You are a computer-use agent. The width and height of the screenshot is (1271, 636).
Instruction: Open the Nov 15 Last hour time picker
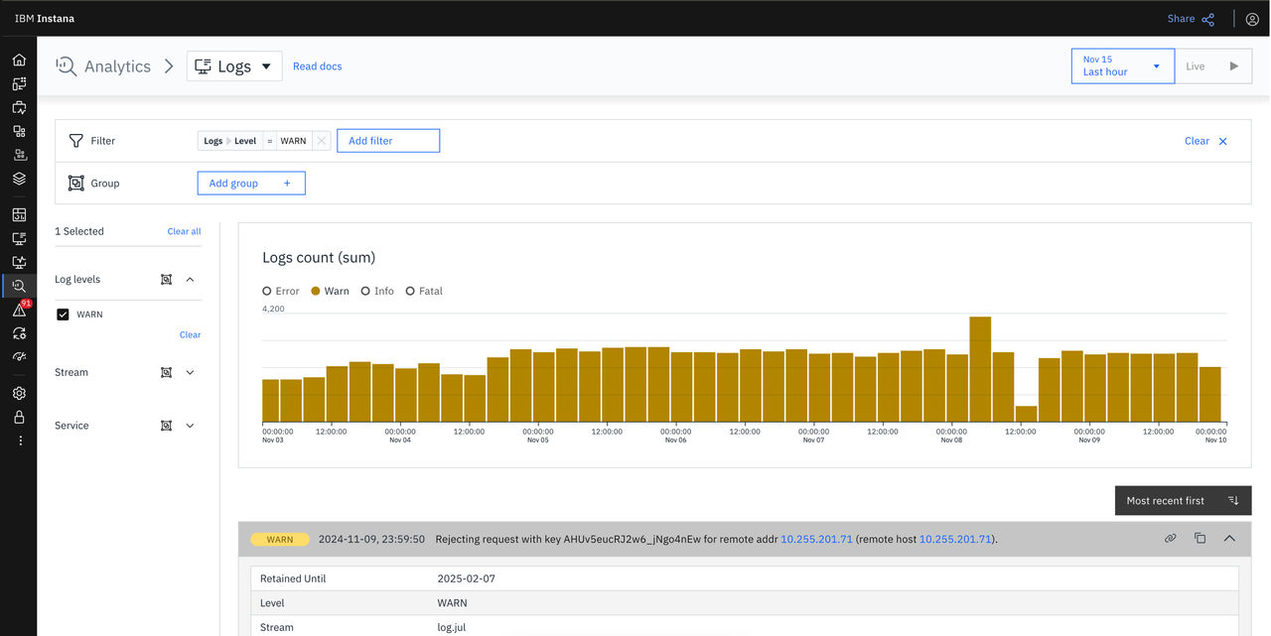pyautogui.click(x=1123, y=66)
